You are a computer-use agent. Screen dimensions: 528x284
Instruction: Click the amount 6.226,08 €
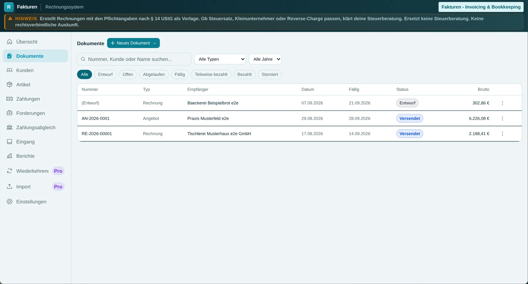(479, 118)
